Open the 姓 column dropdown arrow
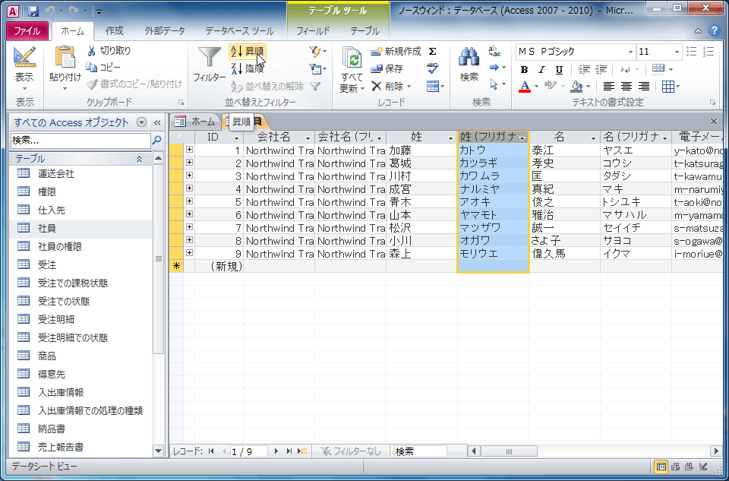 [x=450, y=138]
